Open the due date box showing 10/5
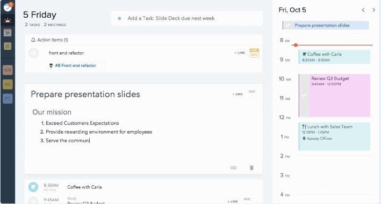This screenshot has height=204, width=381. 254,53
